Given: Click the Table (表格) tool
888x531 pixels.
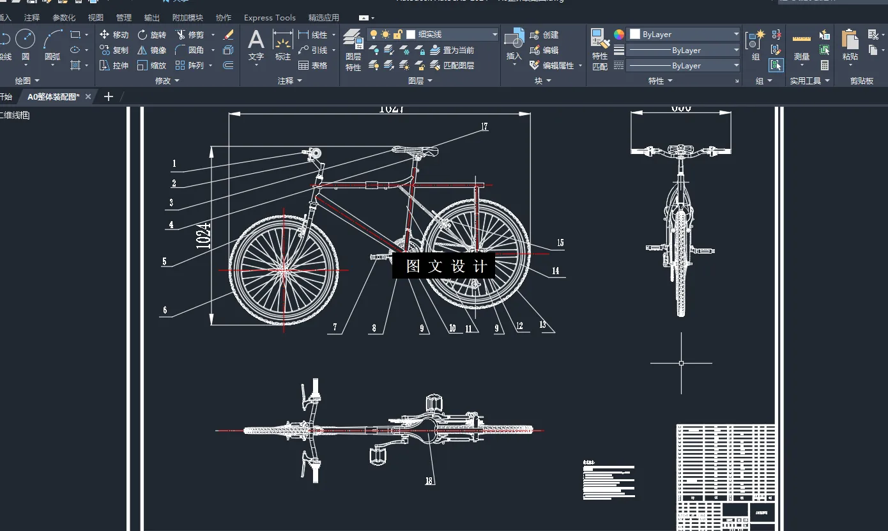Looking at the screenshot, I should (x=313, y=65).
